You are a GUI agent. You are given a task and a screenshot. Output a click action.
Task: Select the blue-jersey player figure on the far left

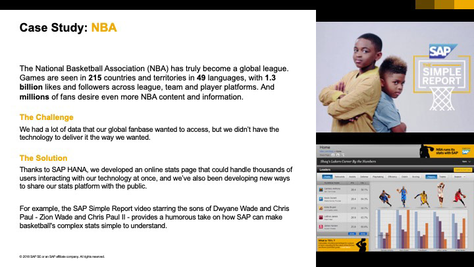coord(385,198)
